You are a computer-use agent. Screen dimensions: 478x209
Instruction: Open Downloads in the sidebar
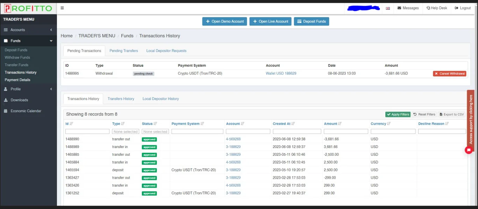19,100
